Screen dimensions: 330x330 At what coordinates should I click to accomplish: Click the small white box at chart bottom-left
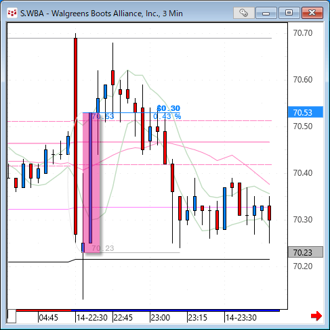click(12, 316)
